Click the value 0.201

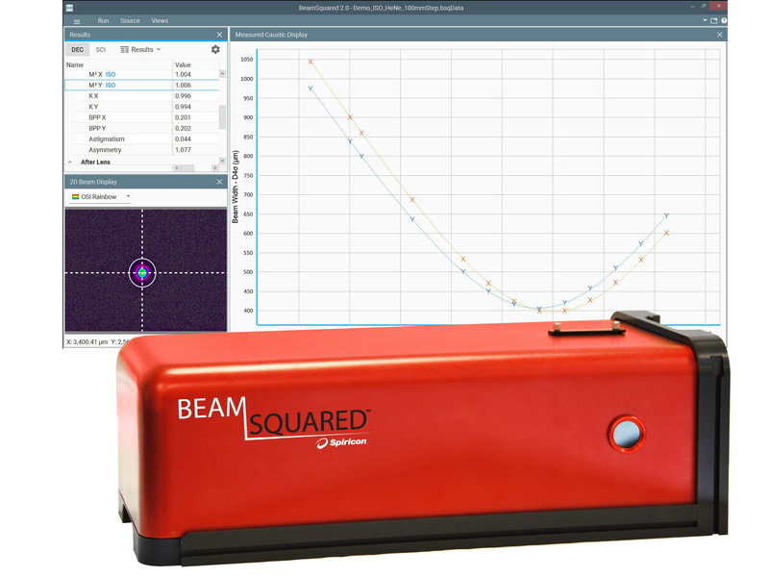tap(183, 117)
